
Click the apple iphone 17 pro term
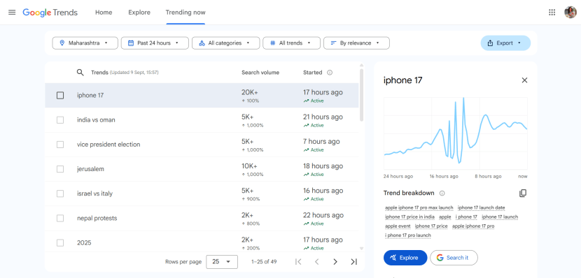[473, 226]
